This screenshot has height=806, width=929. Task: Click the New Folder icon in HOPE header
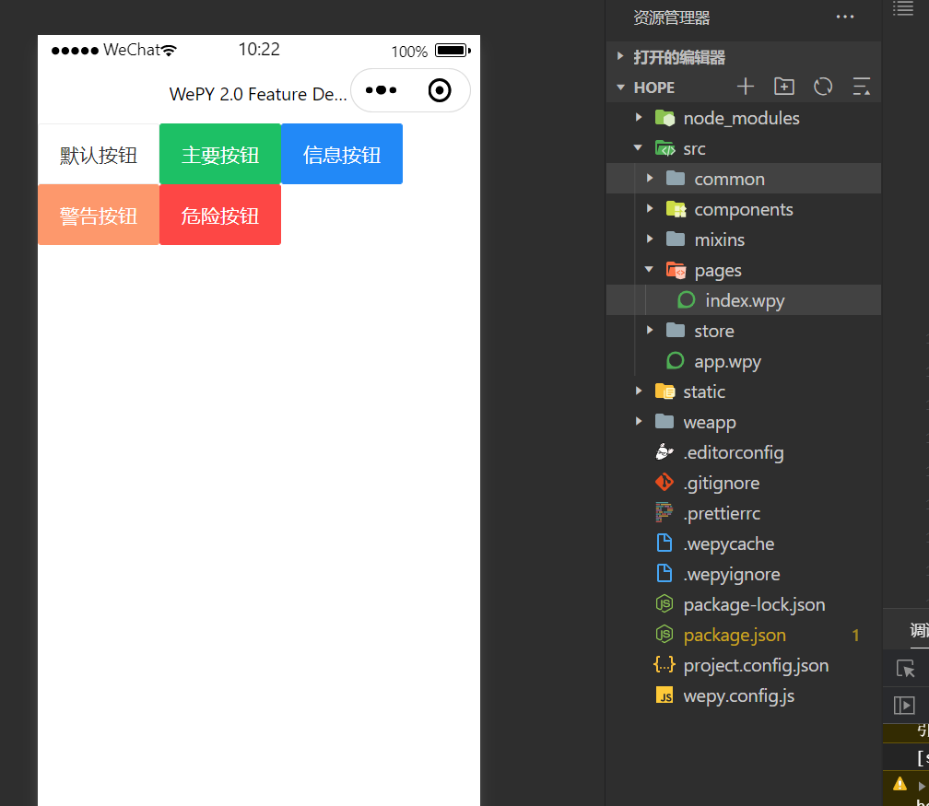coord(783,87)
